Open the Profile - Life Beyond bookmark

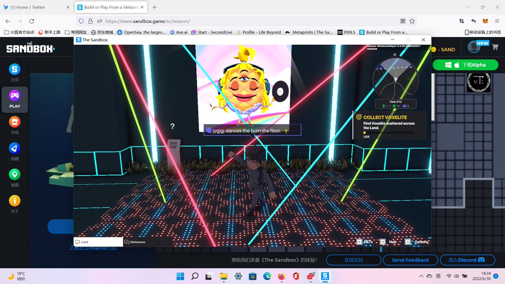point(258,32)
